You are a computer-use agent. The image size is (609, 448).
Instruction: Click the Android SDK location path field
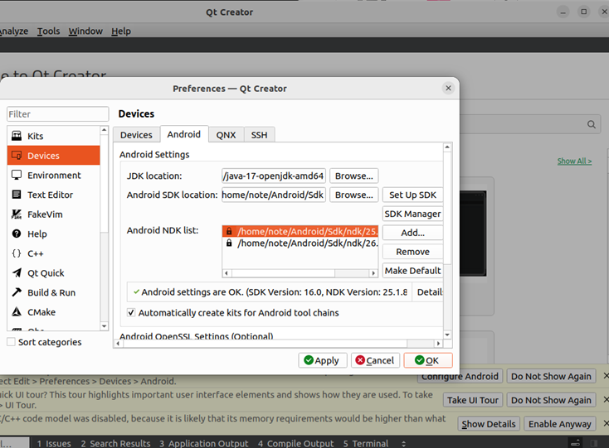pos(274,195)
